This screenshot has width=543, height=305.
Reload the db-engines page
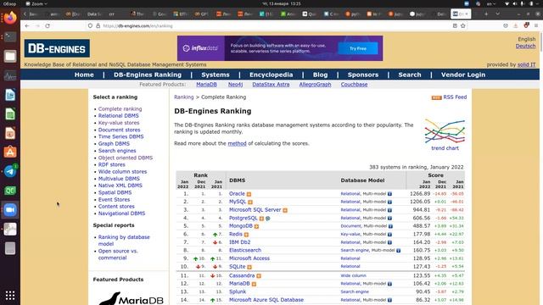click(48, 26)
